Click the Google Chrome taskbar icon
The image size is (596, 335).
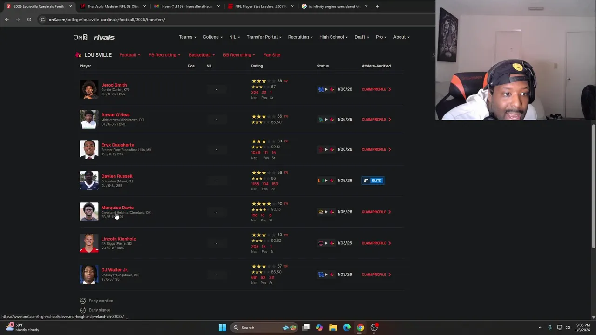360,328
